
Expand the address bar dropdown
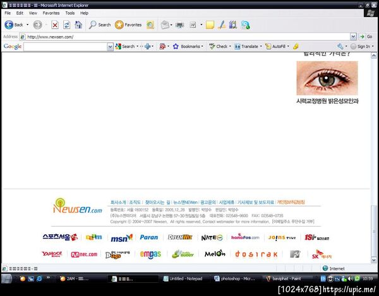click(x=353, y=37)
